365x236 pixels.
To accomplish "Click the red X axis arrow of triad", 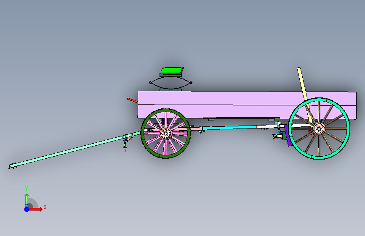I will coord(36,209).
